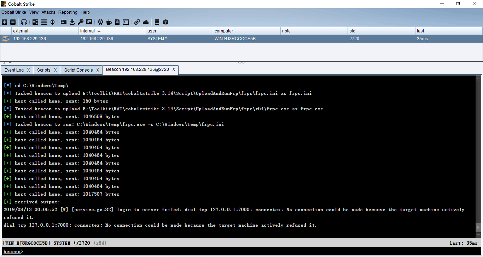Click the status bar '[WIN-BJ8RGCOCE5B] SYSTEM */2720' text
This screenshot has height=257, width=483.
(47, 243)
